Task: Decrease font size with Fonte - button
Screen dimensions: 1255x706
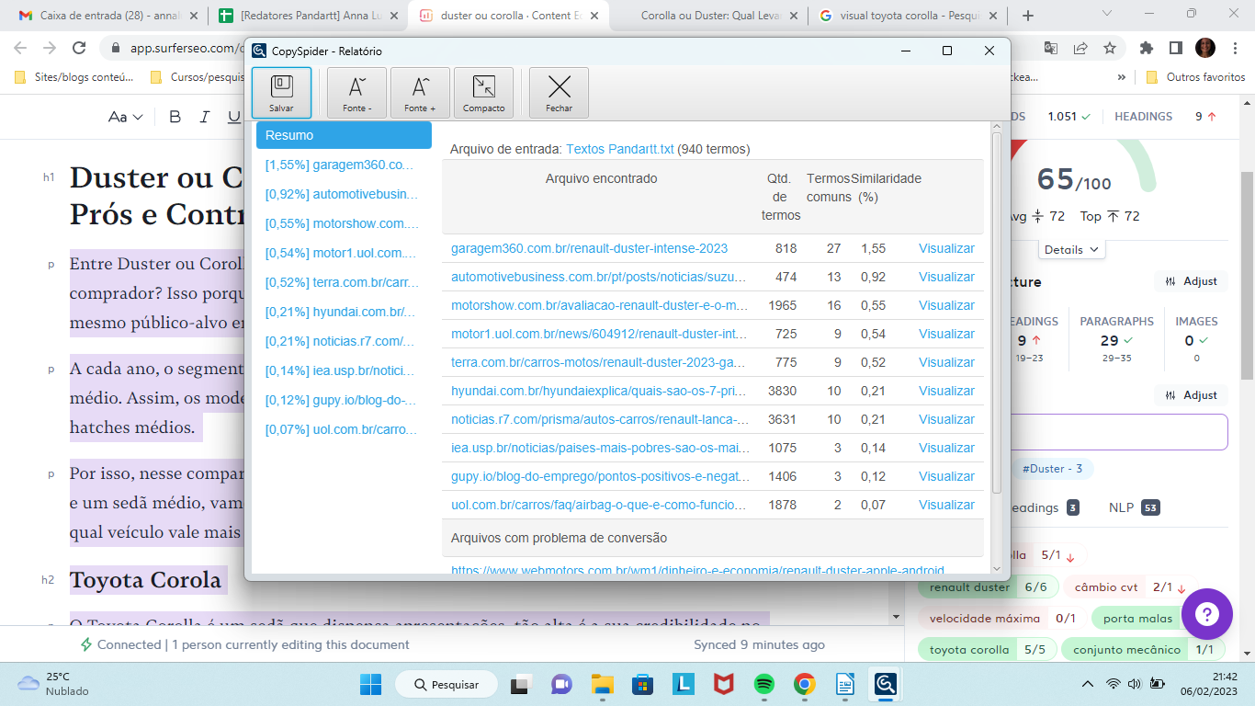Action: pos(357,93)
